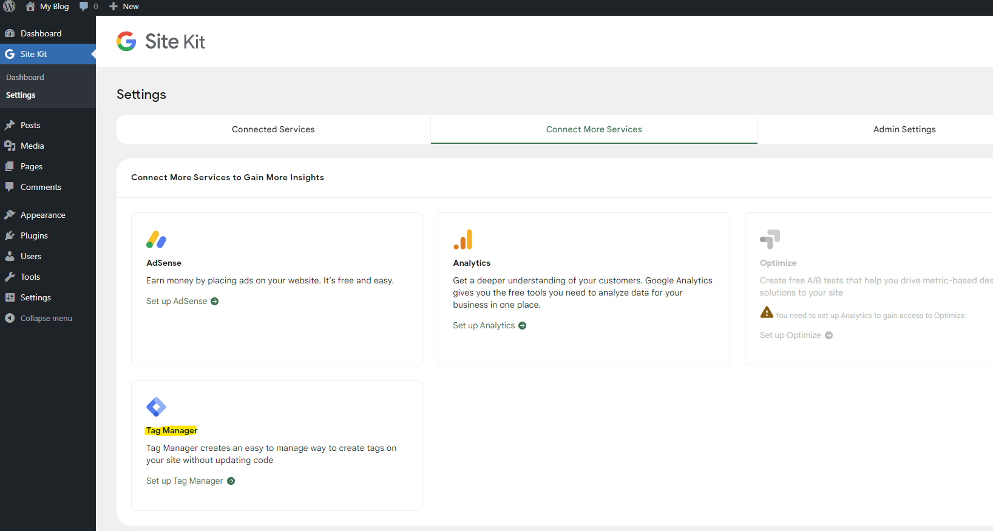Click the arrow icon after Set up Optimize

click(x=829, y=336)
